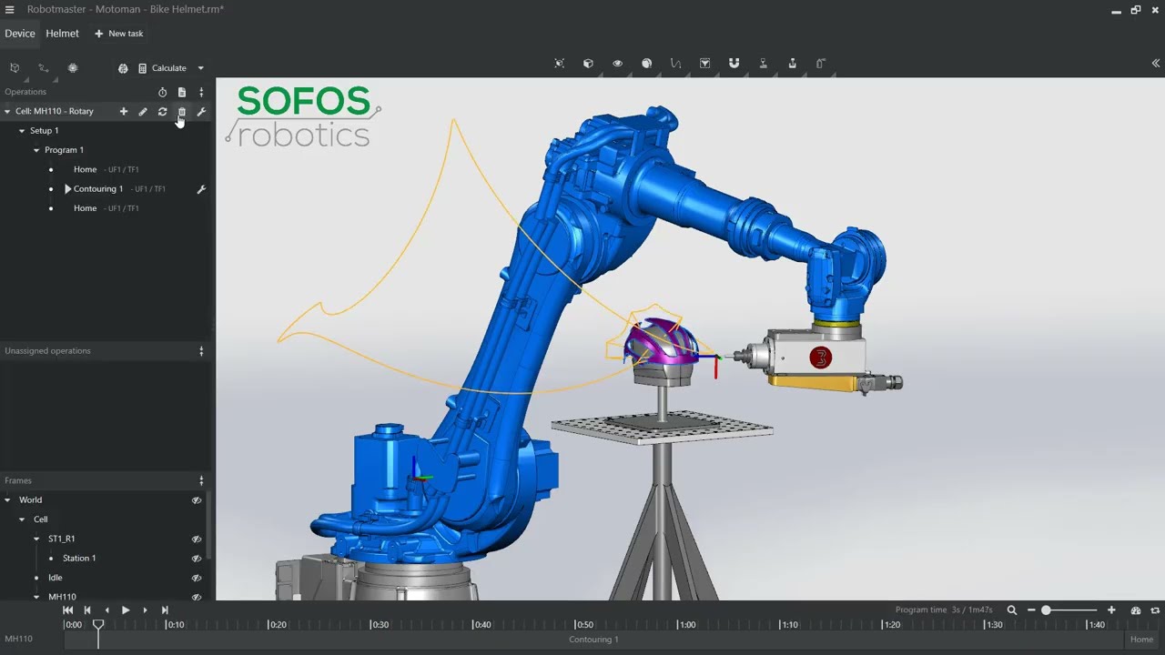The width and height of the screenshot is (1165, 655).
Task: Open the view cube orientation tool
Action: [588, 64]
